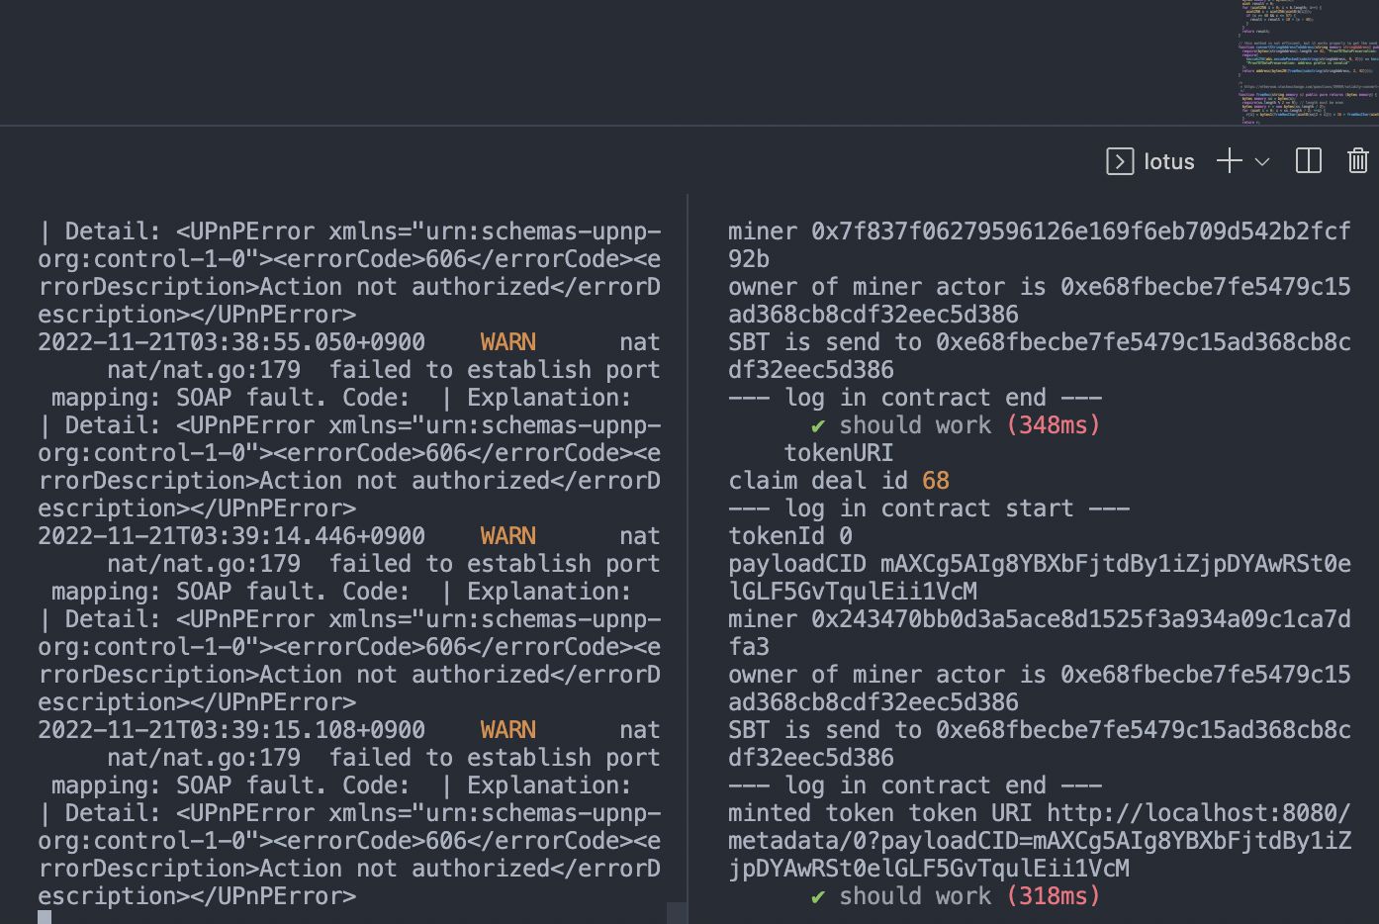Select the lotus terminal label

pyautogui.click(x=1169, y=161)
